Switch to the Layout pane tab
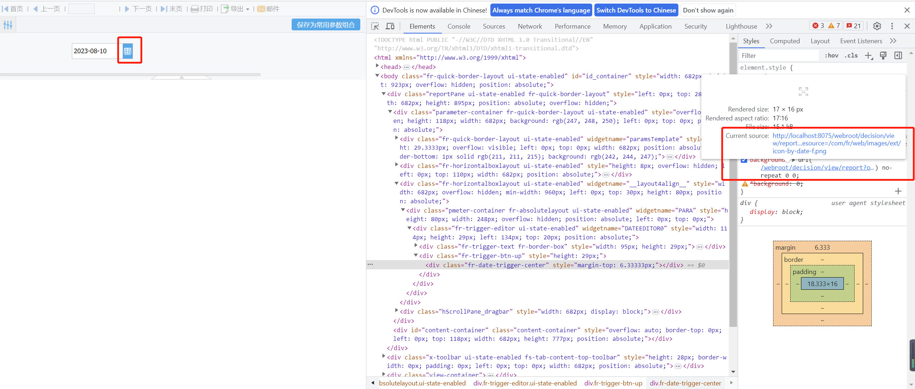The height and width of the screenshot is (389, 915). 820,41
